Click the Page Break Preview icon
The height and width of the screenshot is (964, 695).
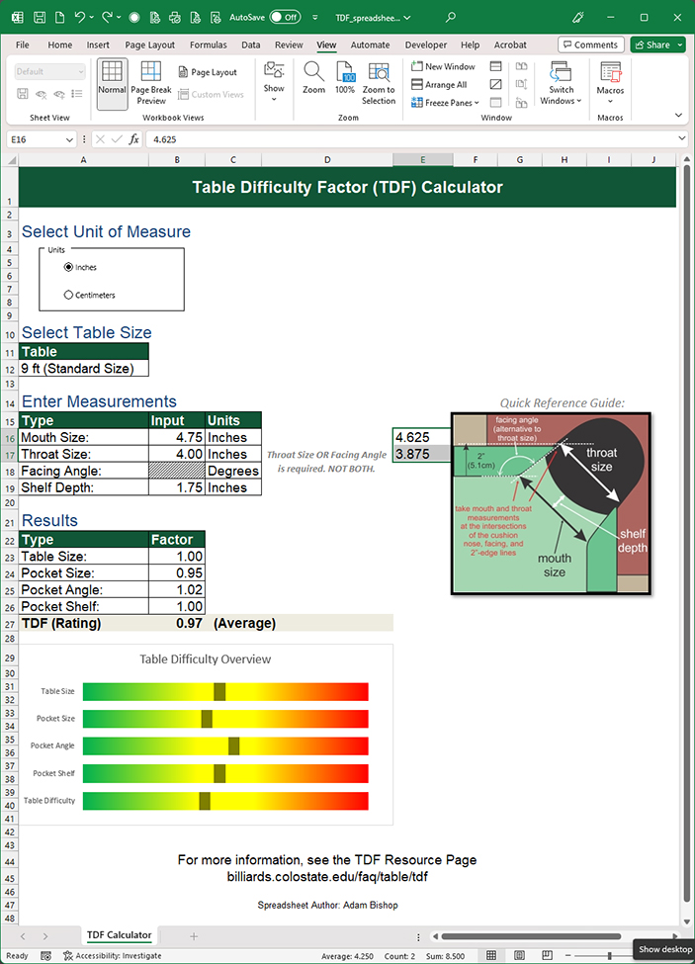[x=151, y=72]
